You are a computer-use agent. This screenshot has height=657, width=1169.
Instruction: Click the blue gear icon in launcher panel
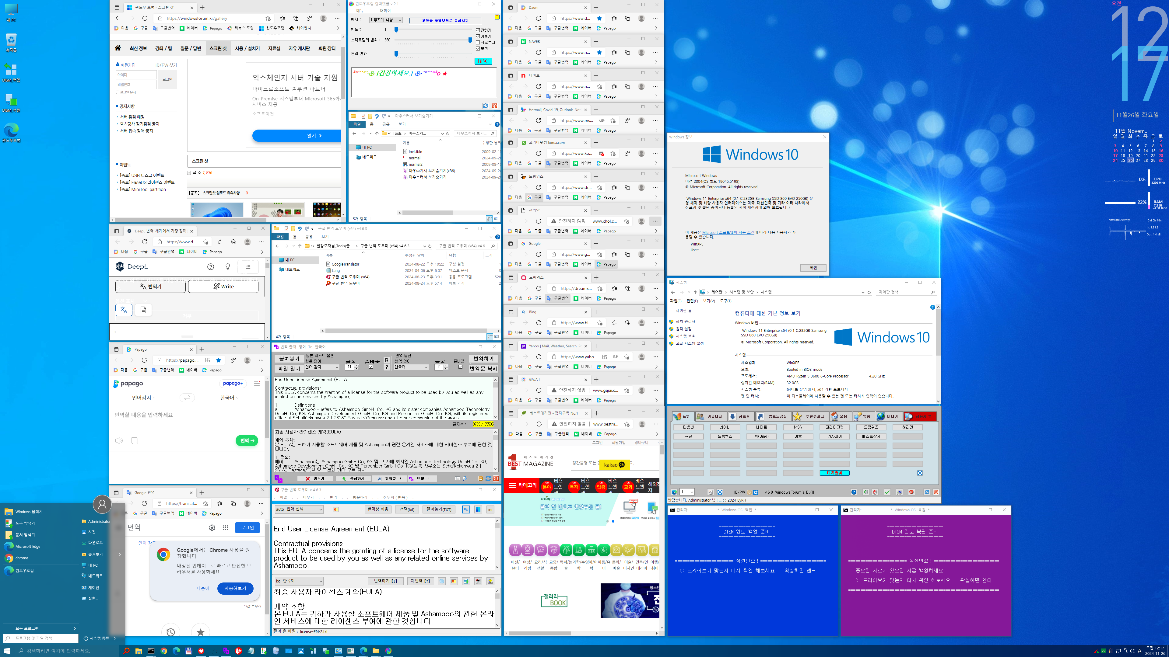920,473
